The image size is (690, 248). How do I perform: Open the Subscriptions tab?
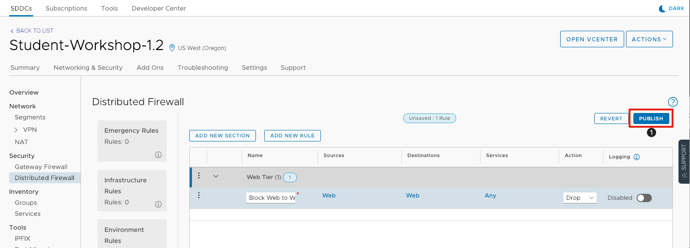(66, 8)
